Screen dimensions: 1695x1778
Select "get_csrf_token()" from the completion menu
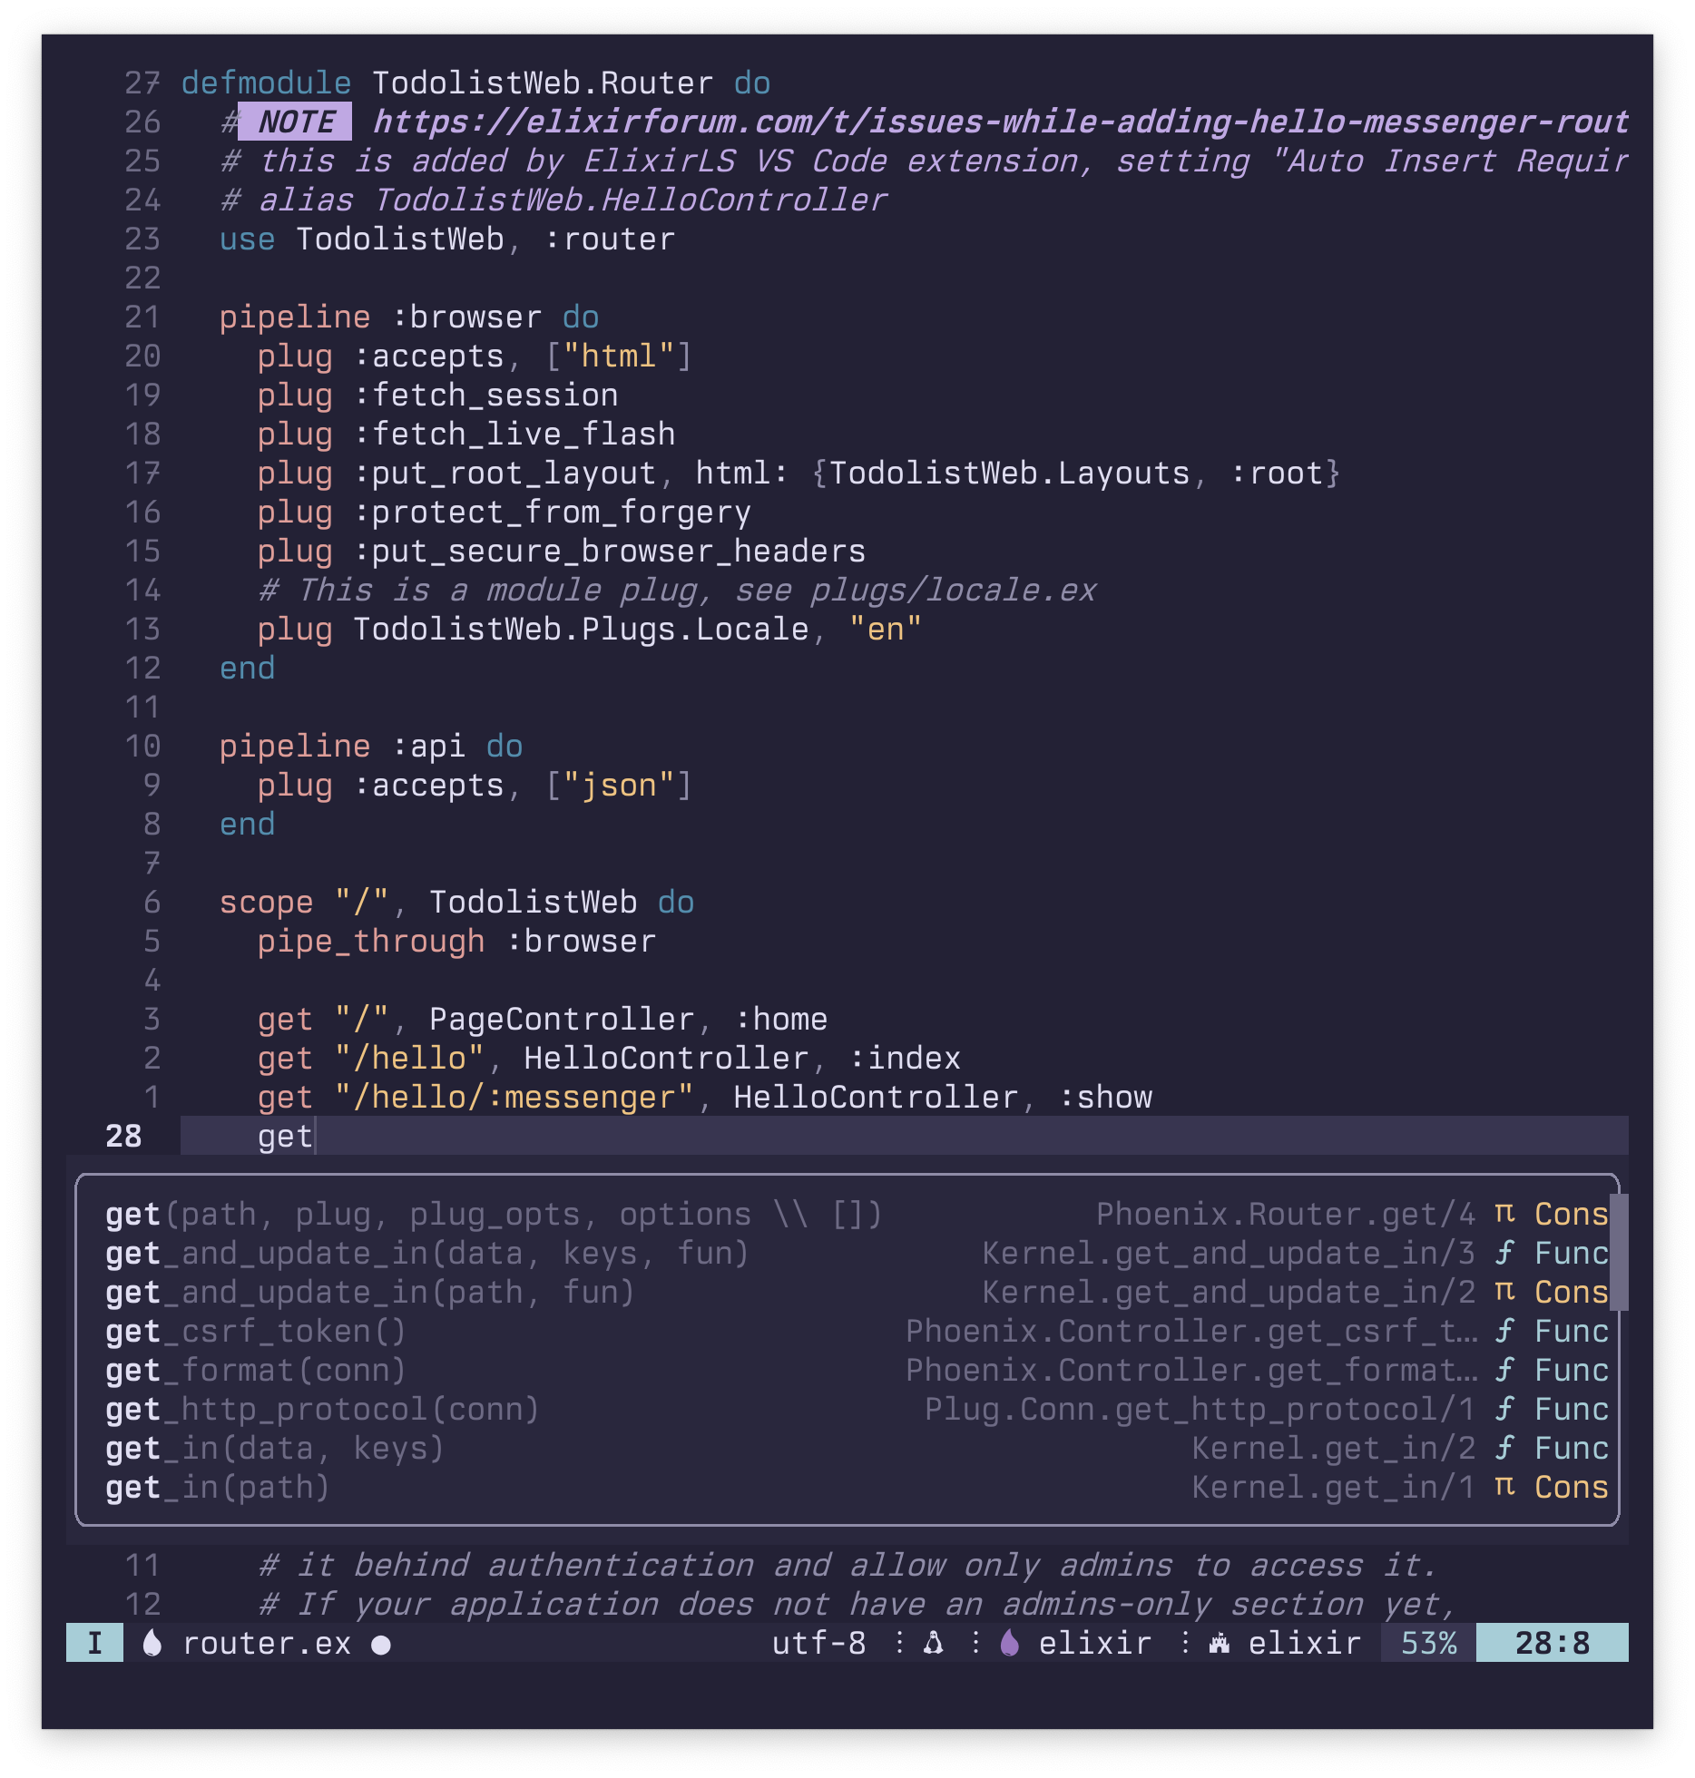(x=254, y=1331)
